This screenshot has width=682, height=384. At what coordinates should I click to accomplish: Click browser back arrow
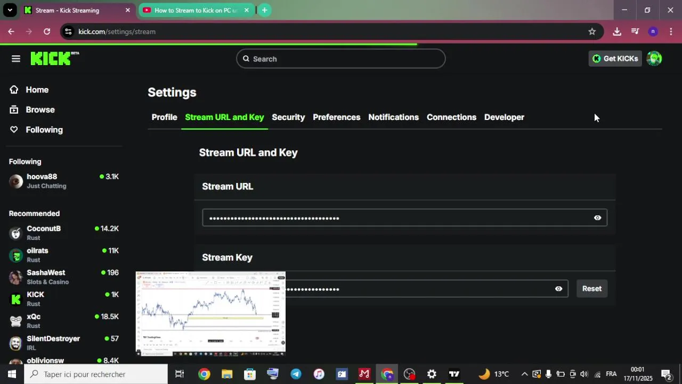coord(11,31)
